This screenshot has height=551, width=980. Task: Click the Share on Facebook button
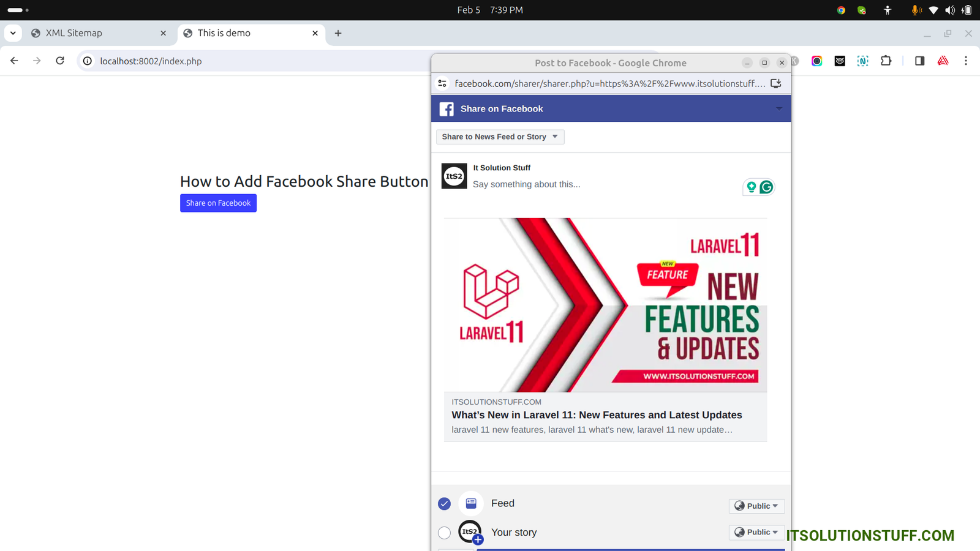pyautogui.click(x=218, y=203)
